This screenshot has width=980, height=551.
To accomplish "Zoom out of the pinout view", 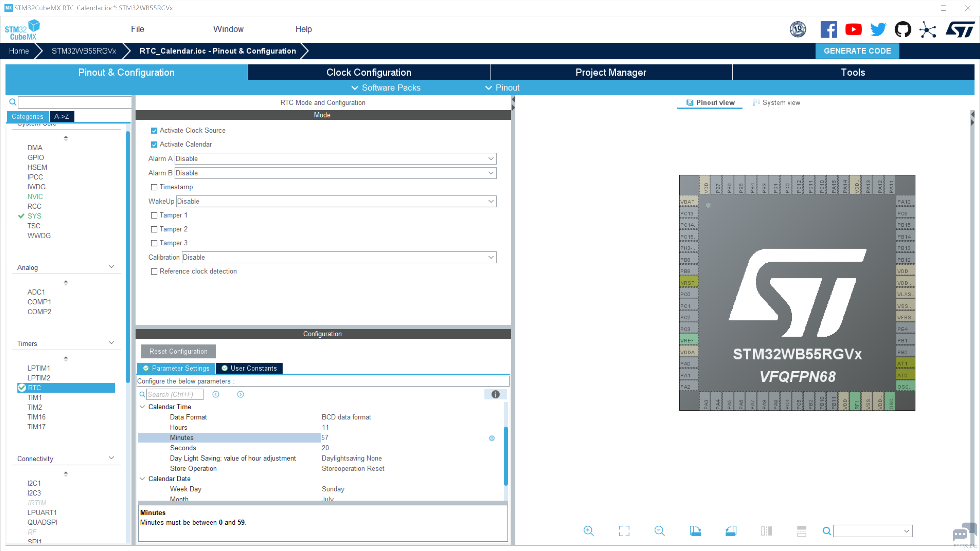I will coord(659,531).
